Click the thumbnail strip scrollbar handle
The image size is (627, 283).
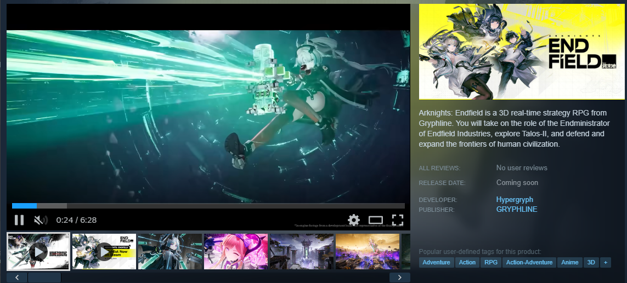click(x=44, y=278)
